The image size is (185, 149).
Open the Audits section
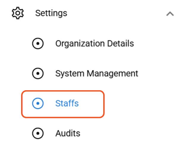[68, 133]
